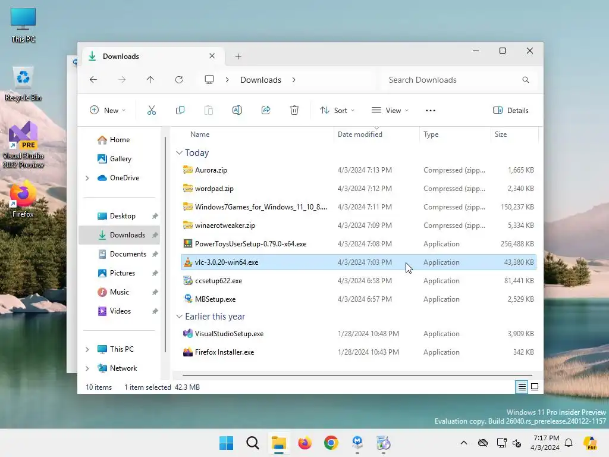Collapse the Earlier this year group
The width and height of the screenshot is (609, 457).
(x=179, y=317)
